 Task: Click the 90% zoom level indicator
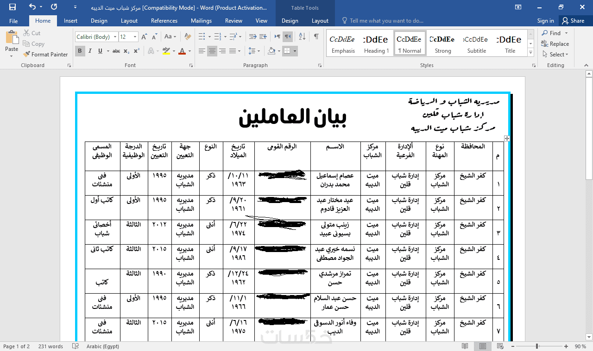point(580,346)
